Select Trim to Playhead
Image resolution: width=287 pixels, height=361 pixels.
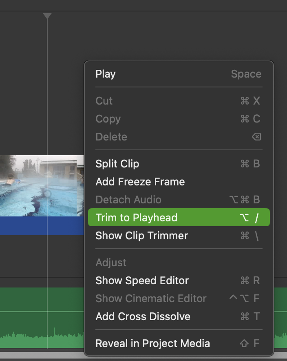tap(179, 217)
